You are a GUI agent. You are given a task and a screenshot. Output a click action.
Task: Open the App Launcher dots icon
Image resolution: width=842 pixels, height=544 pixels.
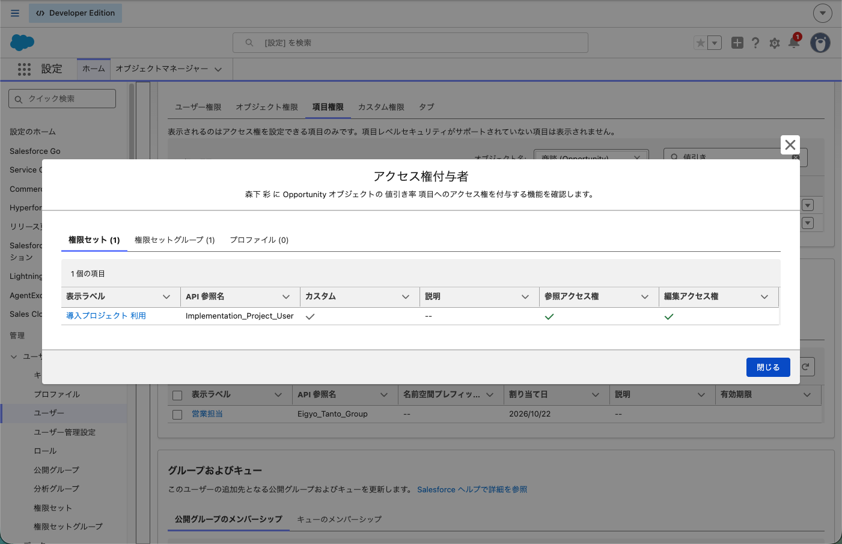(24, 69)
